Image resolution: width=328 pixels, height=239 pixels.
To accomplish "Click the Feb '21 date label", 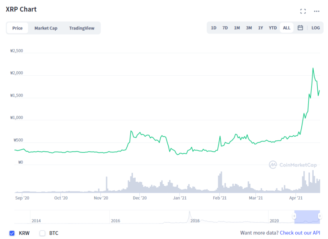I will 220,198.
